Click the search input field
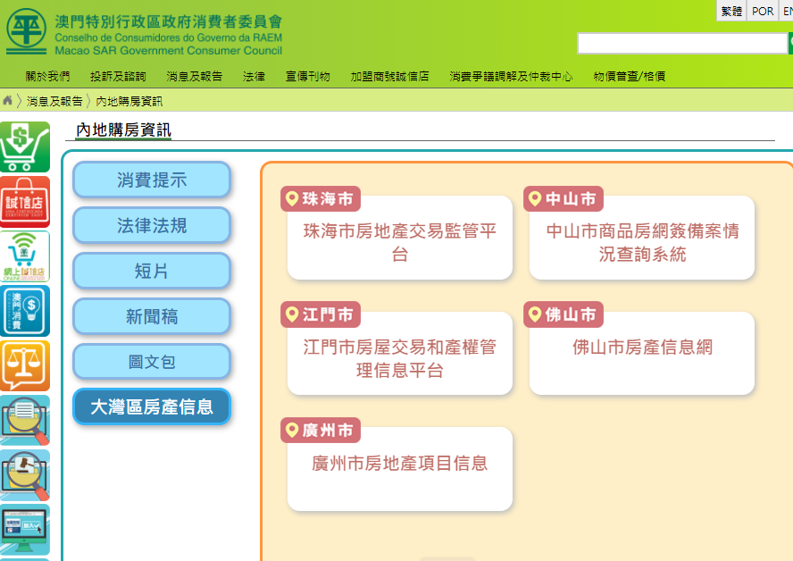Viewport: 793px width, 561px height. [681, 43]
